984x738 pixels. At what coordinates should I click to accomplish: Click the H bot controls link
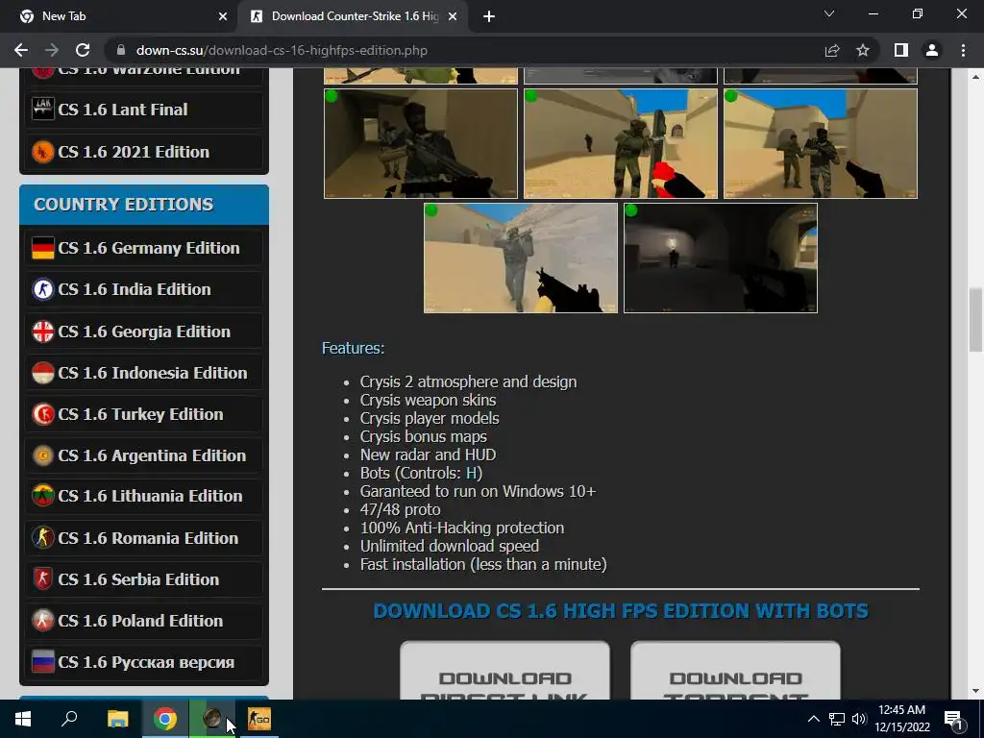tap(471, 473)
